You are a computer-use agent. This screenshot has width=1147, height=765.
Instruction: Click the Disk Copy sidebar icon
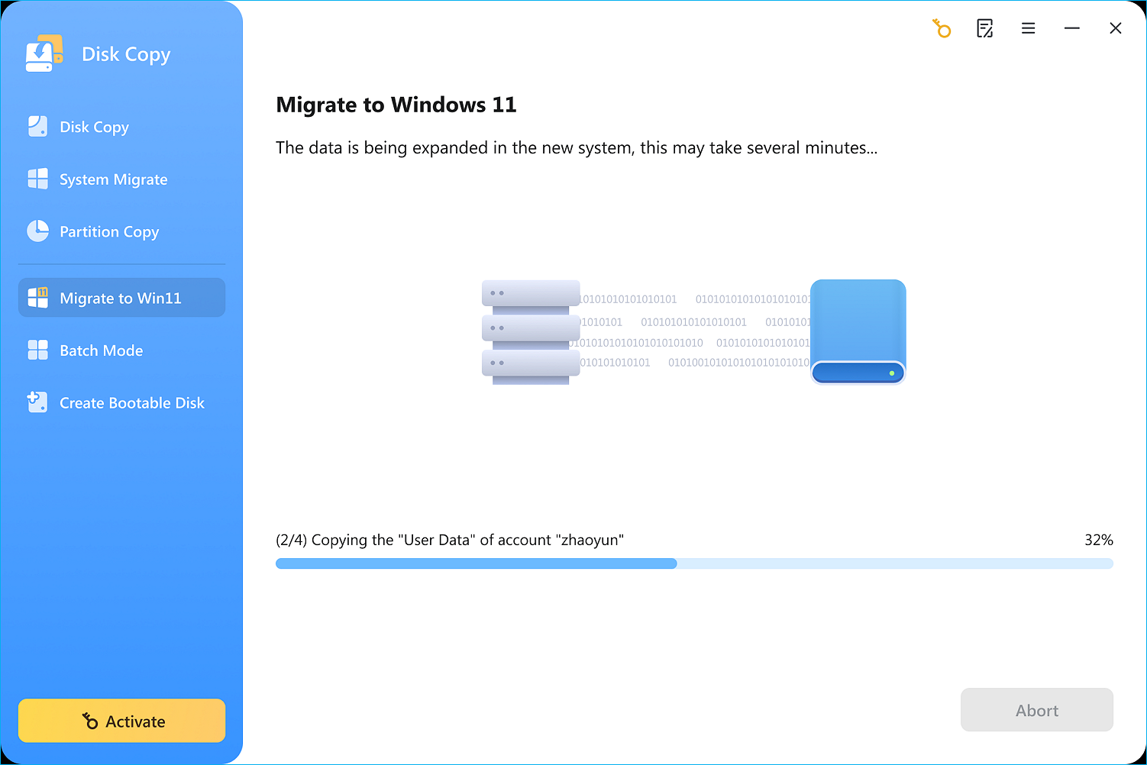click(x=37, y=127)
